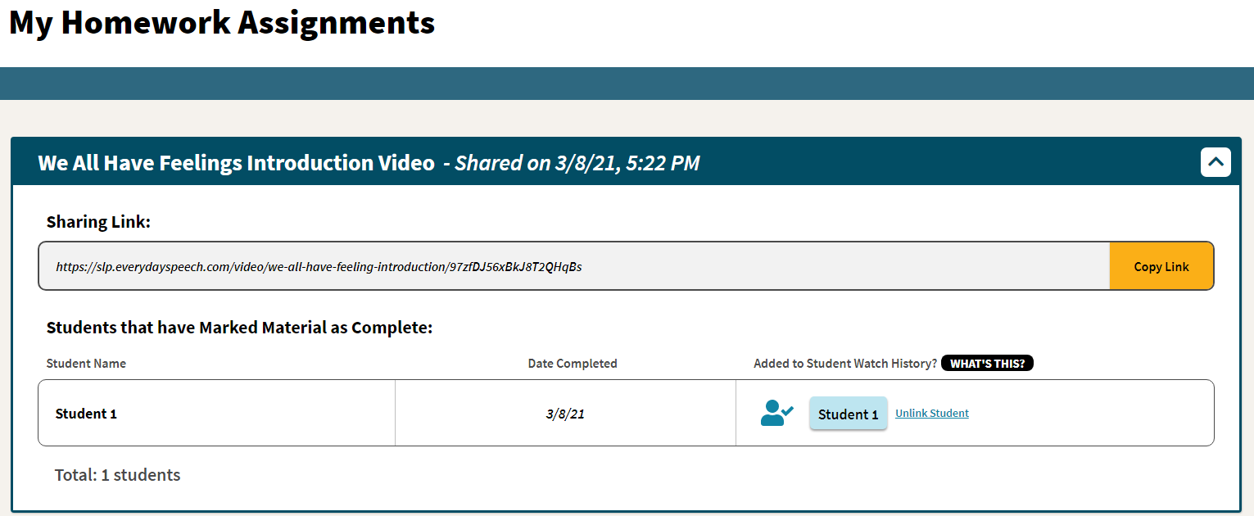This screenshot has height=516, width=1254.
Task: Collapse the We All Have Feelings assignment panel
Action: pyautogui.click(x=1216, y=162)
